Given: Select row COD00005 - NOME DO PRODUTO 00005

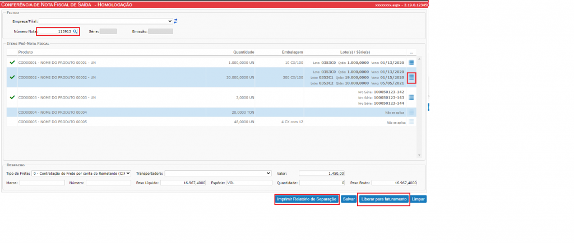Looking at the screenshot, I should coord(210,121).
